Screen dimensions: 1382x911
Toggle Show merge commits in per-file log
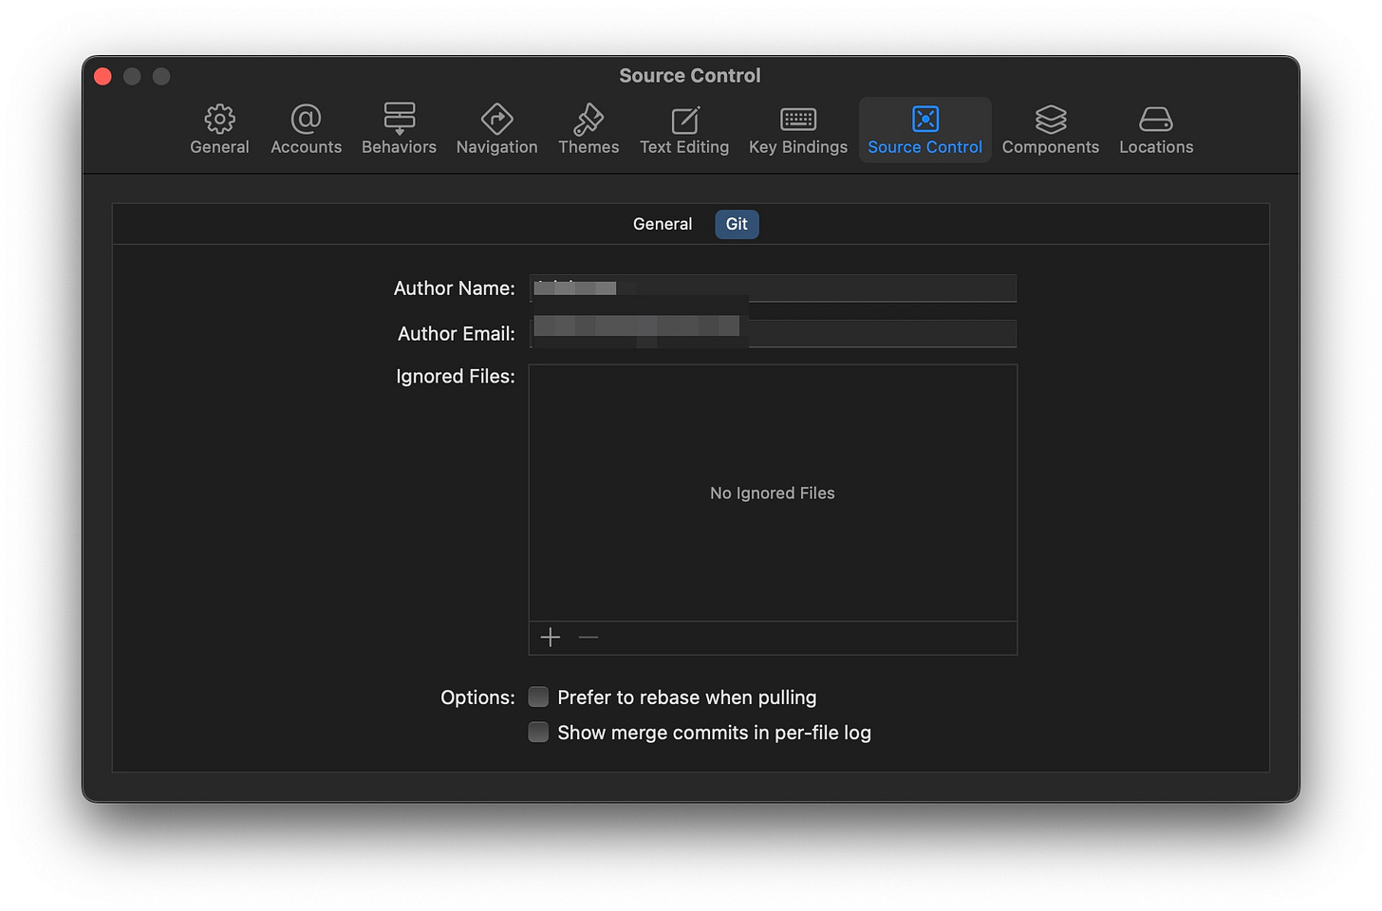pyautogui.click(x=538, y=733)
